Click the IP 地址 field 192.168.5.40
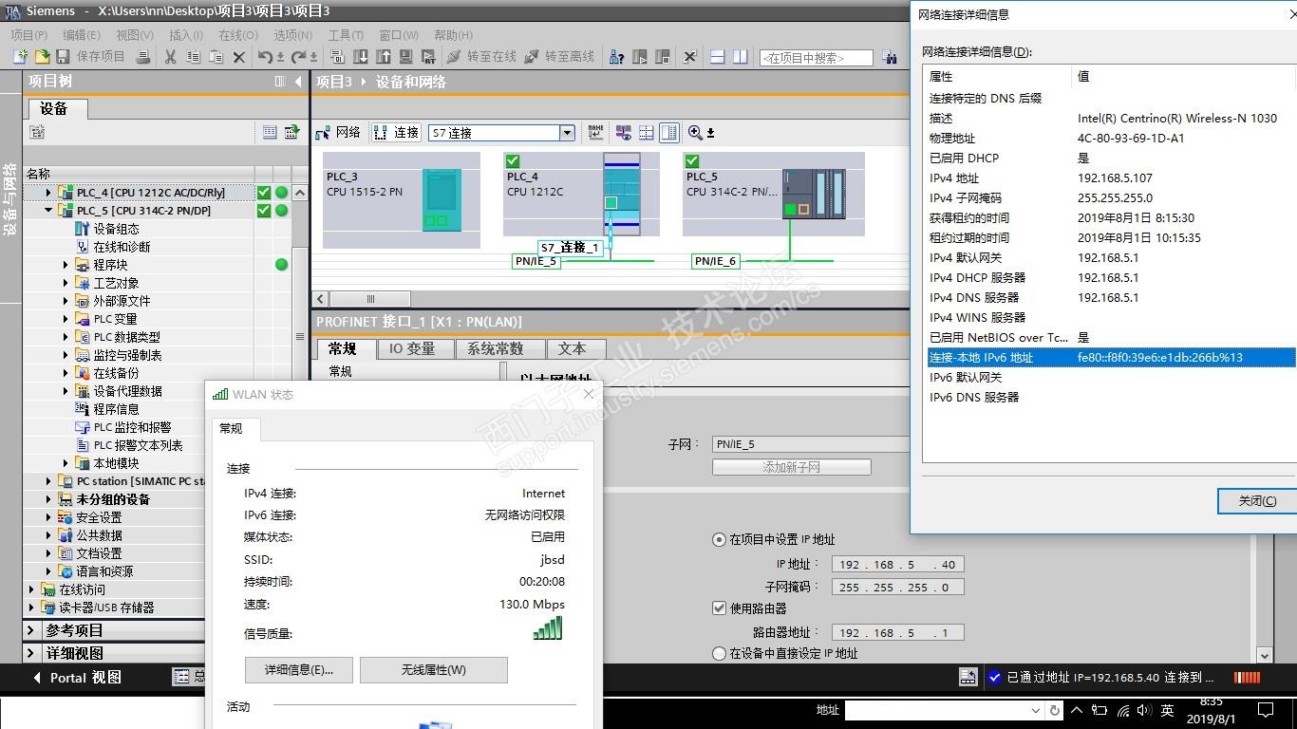Image resolution: width=1297 pixels, height=729 pixels. (897, 564)
